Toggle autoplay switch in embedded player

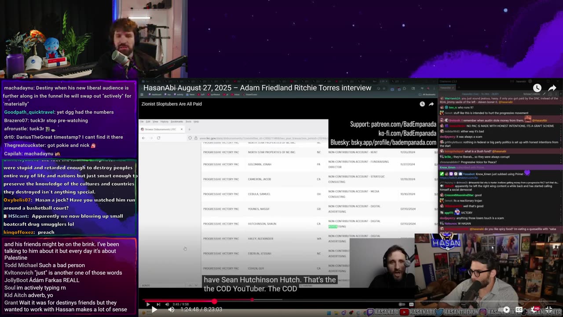pyautogui.click(x=402, y=304)
